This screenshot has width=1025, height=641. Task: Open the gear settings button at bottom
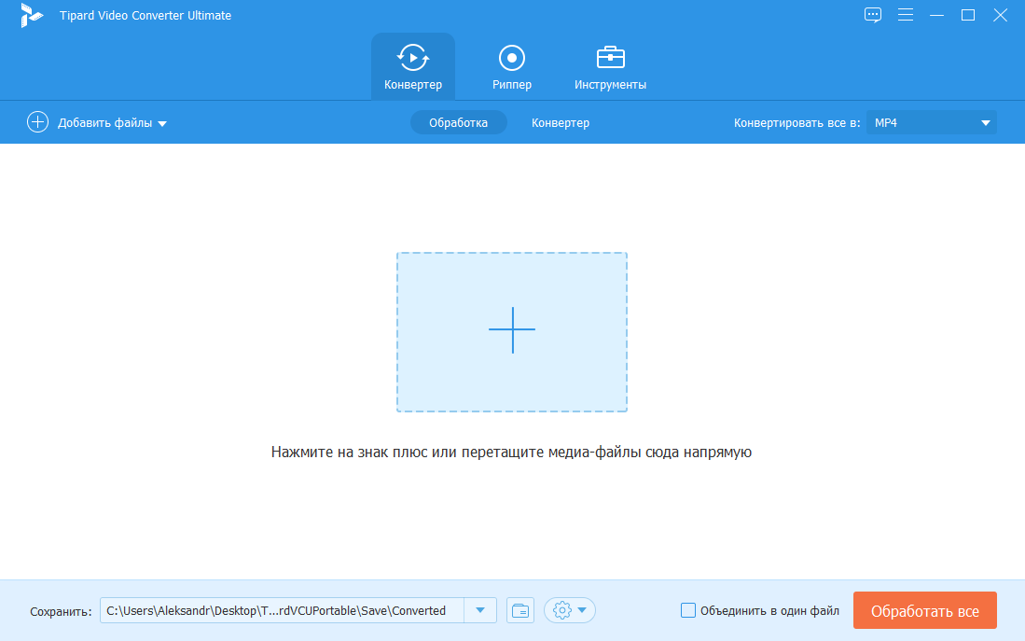[569, 611]
